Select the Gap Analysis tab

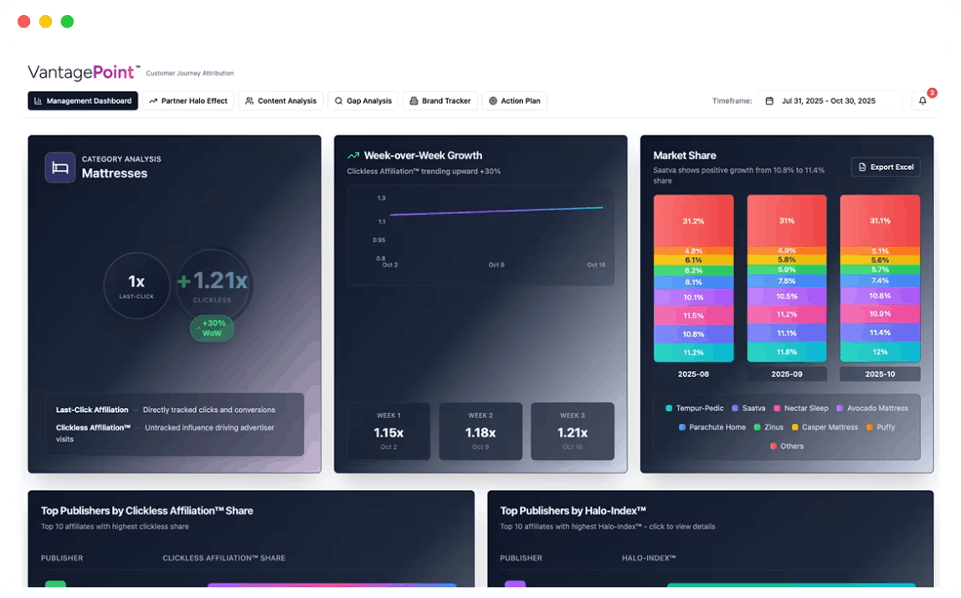point(363,101)
